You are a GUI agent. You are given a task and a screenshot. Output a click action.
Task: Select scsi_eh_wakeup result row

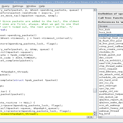pyautogui.click(x=111, y=105)
